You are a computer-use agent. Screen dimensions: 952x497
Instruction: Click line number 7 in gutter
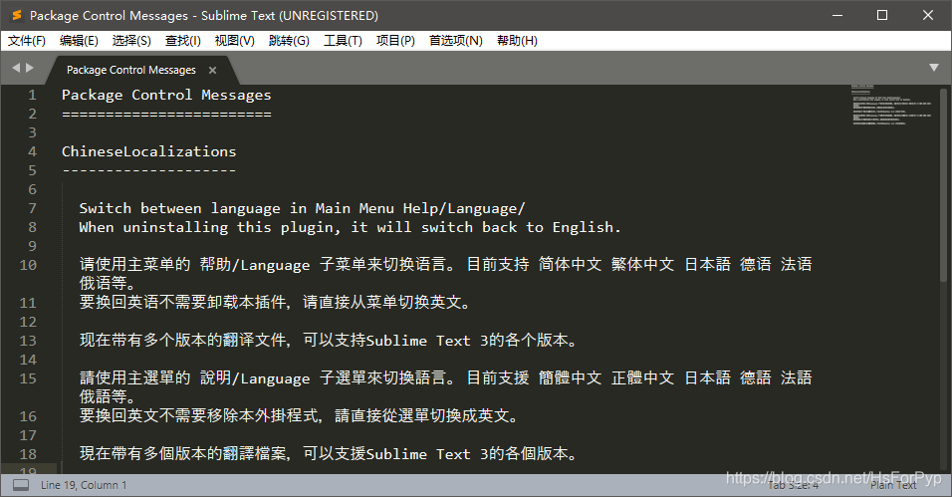(x=32, y=208)
